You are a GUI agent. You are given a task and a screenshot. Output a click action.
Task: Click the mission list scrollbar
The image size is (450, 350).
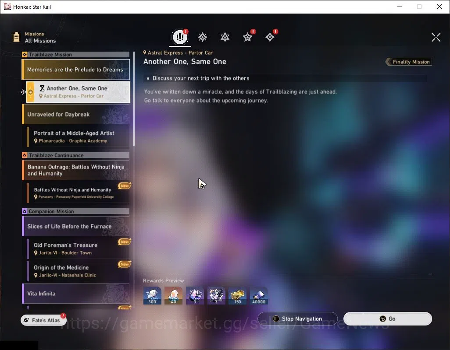(x=134, y=99)
